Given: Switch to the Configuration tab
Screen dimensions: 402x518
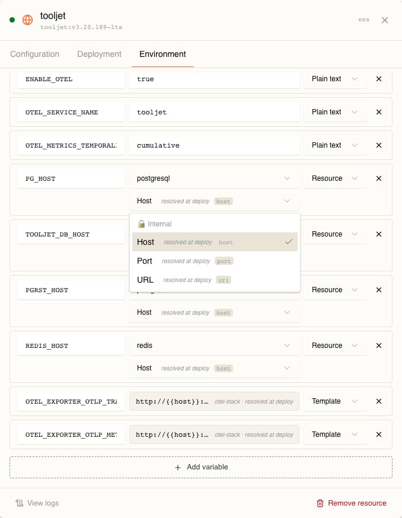Looking at the screenshot, I should tap(35, 54).
